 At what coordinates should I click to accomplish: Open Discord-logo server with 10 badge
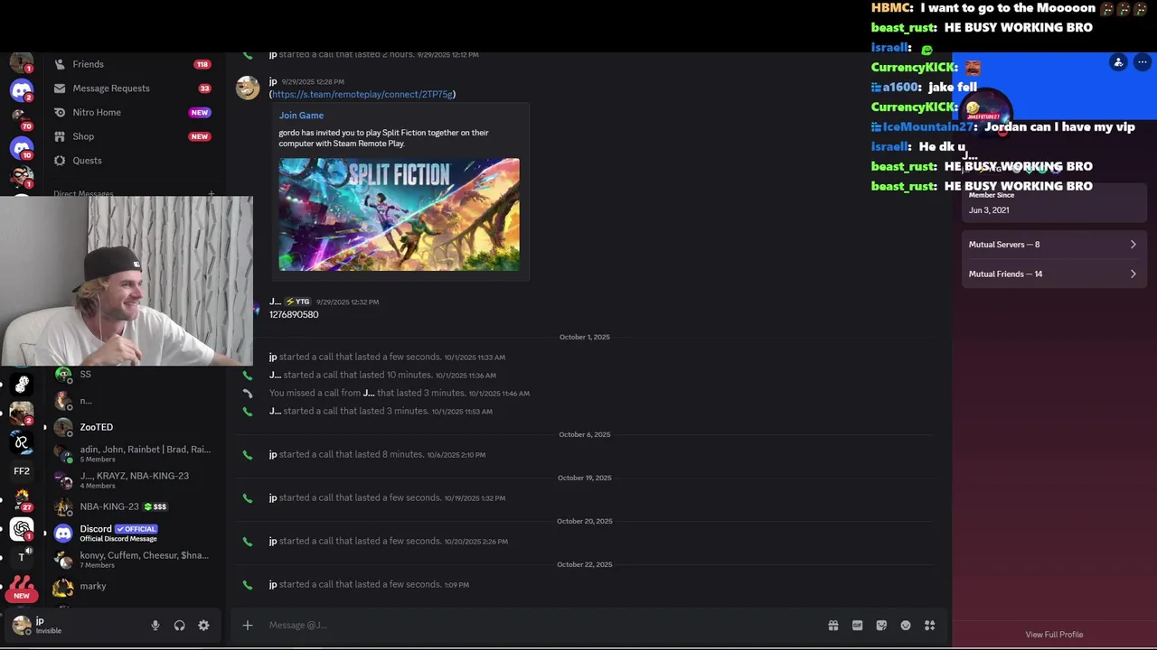coord(22,148)
